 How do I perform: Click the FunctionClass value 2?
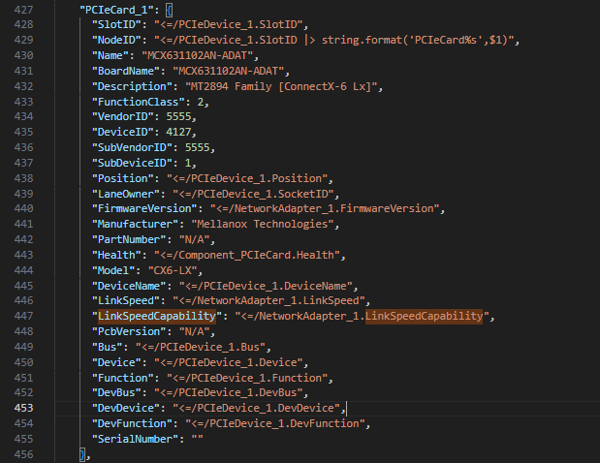point(202,102)
